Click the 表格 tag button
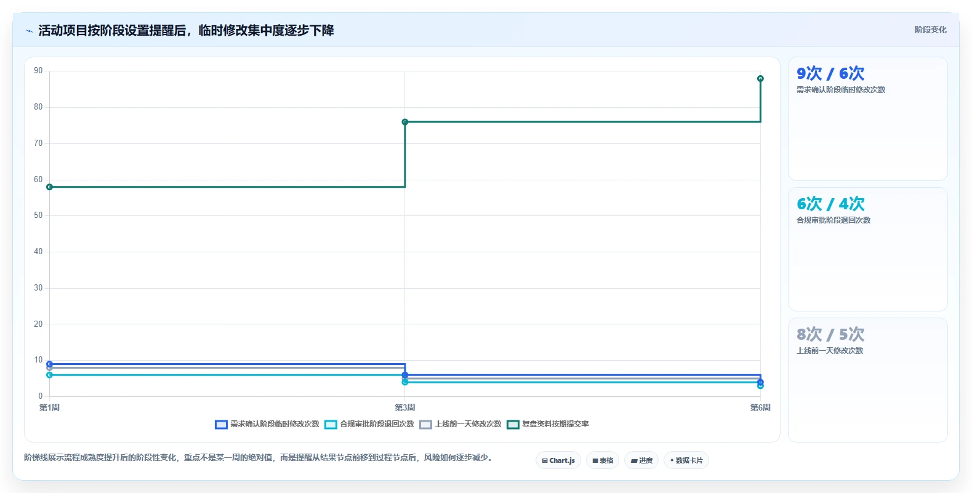The width and height of the screenshot is (972, 493). pyautogui.click(x=603, y=460)
